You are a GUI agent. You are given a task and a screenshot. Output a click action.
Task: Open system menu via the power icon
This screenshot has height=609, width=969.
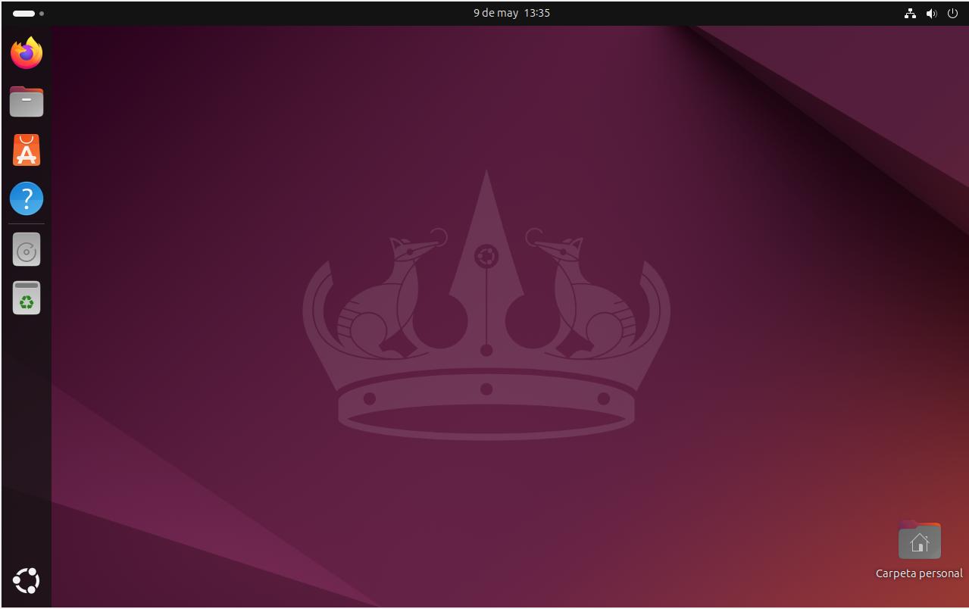point(952,13)
